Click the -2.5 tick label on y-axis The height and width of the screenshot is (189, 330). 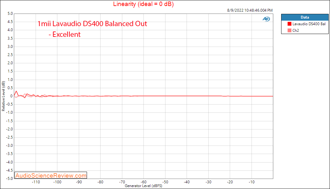(9, 137)
